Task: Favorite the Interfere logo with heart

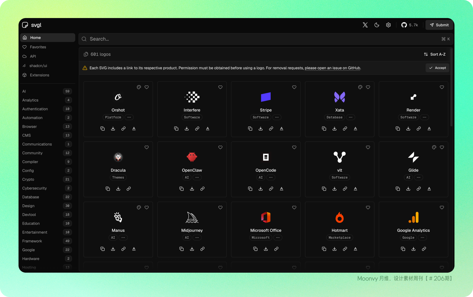Action: pyautogui.click(x=220, y=87)
